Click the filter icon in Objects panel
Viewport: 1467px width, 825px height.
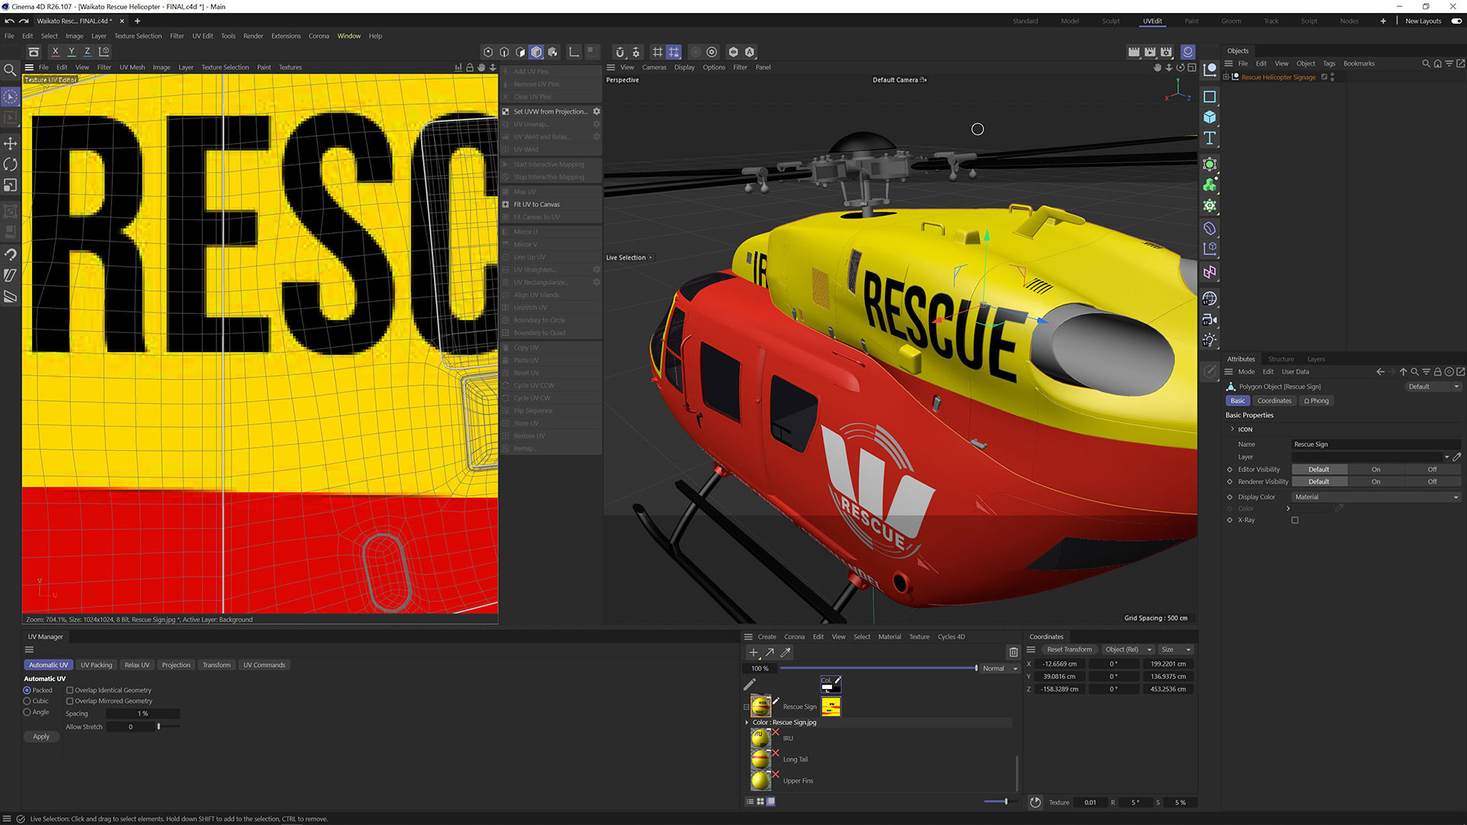click(1449, 63)
